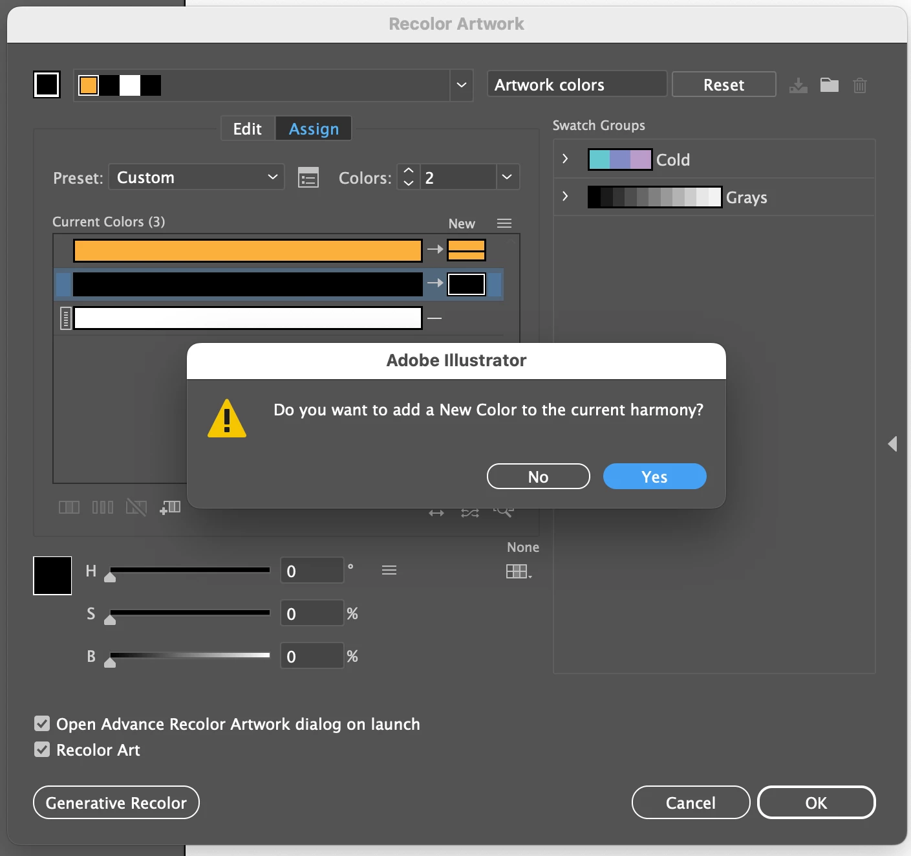Click the find color in artwork magnifier icon

click(504, 512)
